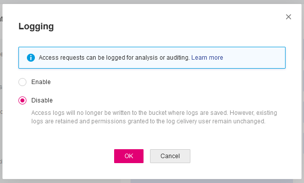This screenshot has width=304, height=183.
Task: Confirm the setting with the OK button
Action: [129, 156]
